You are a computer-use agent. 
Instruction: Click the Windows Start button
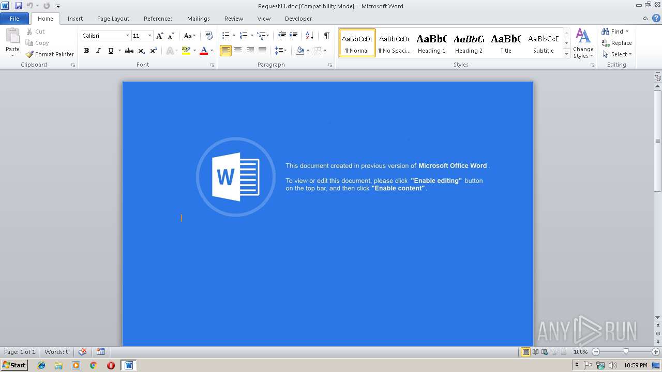coord(14,365)
